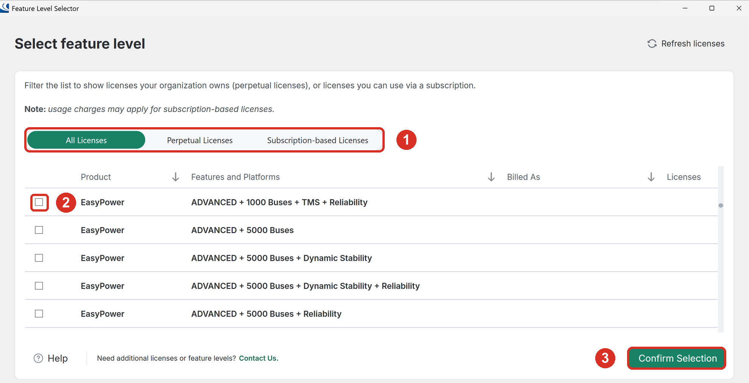
Task: Click EasyPower name in the 1000 Buses row
Action: (102, 202)
